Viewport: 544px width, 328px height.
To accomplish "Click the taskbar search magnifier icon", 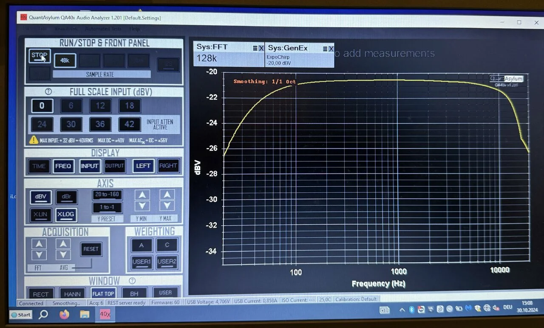I will [43, 314].
